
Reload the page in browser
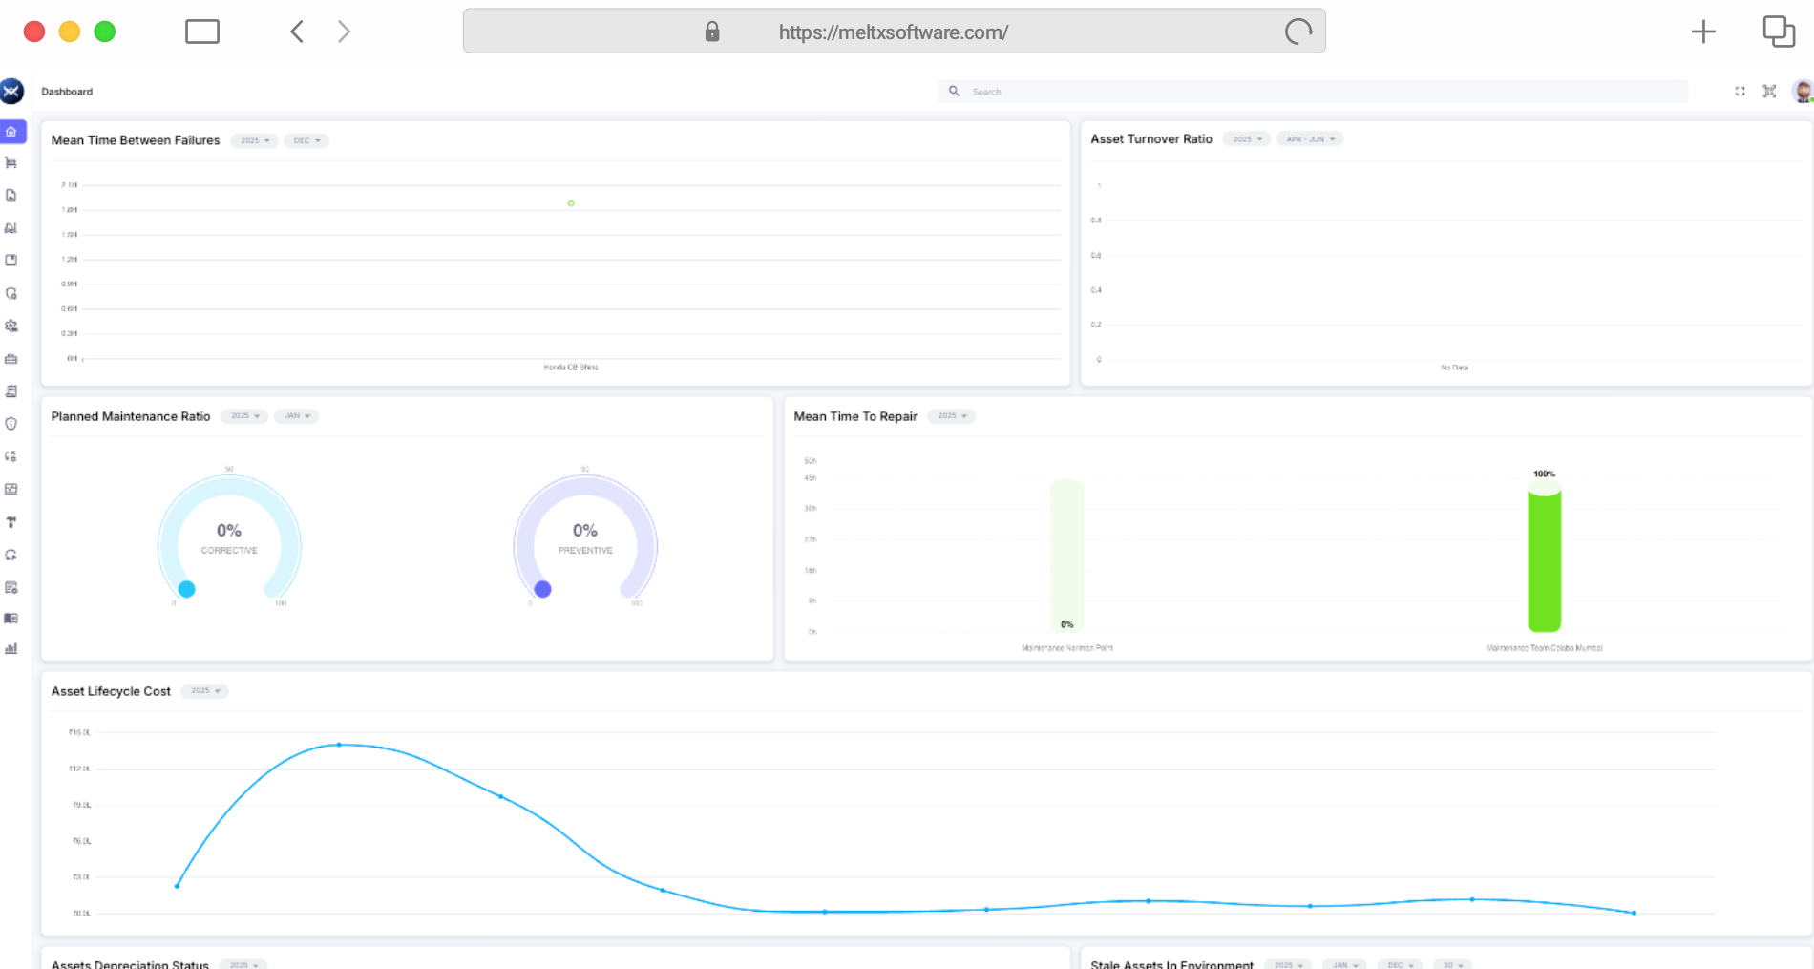1297,32
